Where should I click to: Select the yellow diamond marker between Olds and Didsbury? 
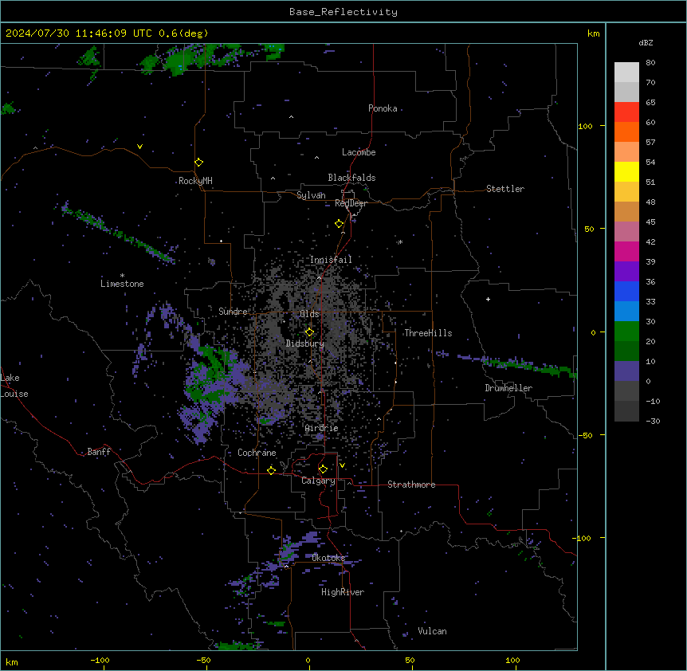[310, 332]
